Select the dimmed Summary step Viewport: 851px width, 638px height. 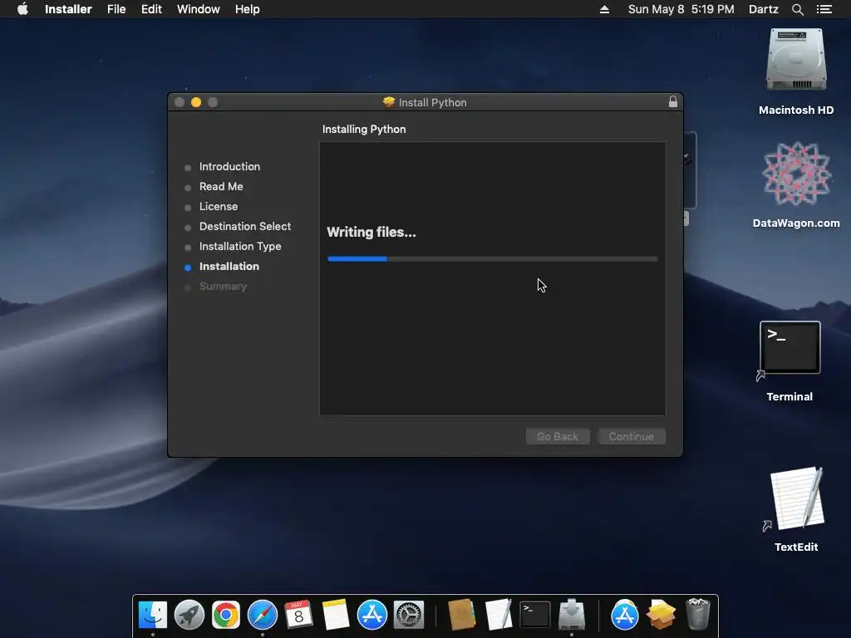[x=223, y=287]
